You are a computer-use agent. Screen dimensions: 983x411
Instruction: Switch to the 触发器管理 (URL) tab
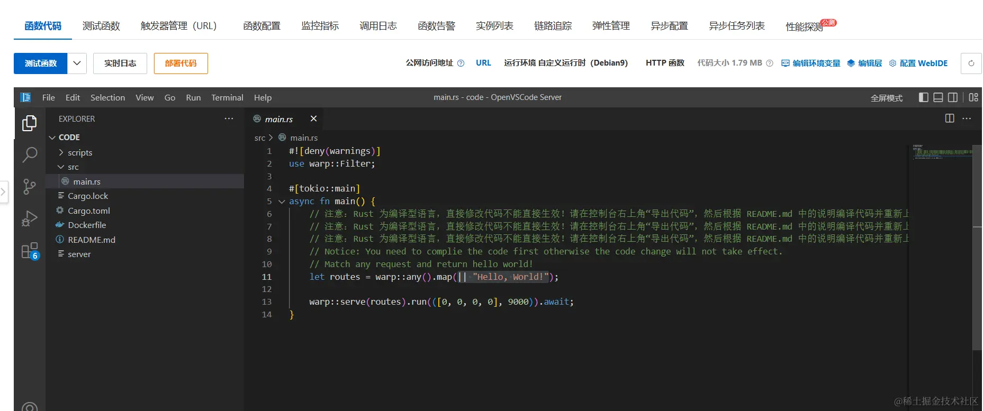[179, 26]
